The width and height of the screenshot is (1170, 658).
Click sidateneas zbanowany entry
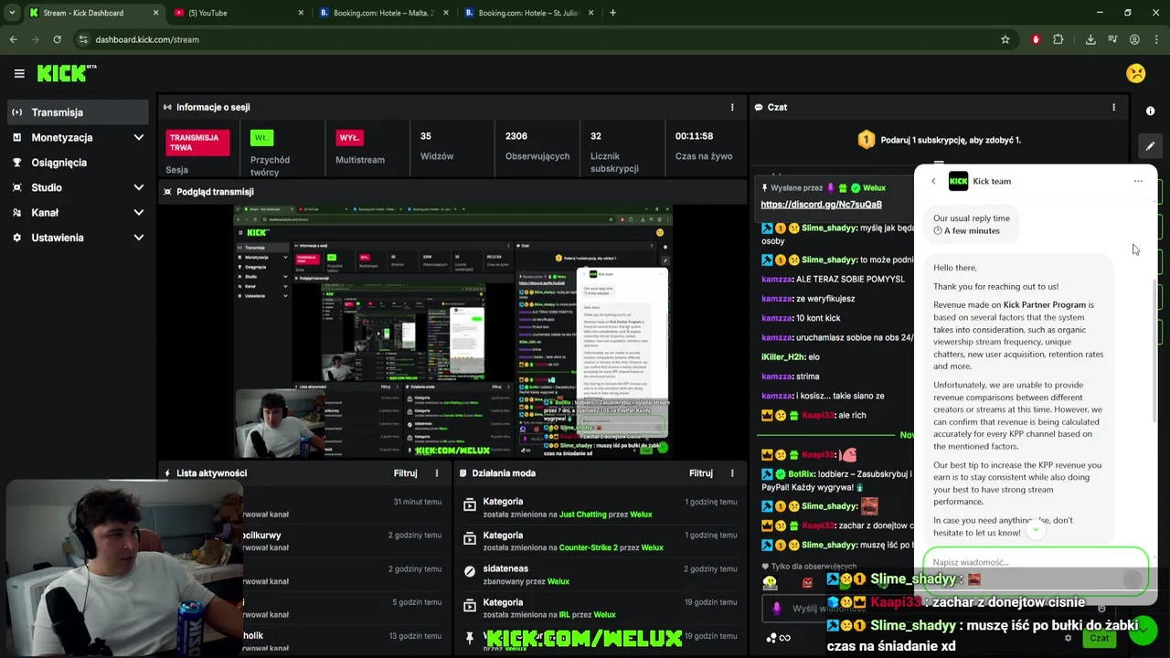point(599,575)
